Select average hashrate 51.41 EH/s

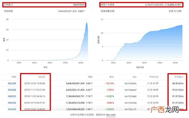[x=178, y=103]
